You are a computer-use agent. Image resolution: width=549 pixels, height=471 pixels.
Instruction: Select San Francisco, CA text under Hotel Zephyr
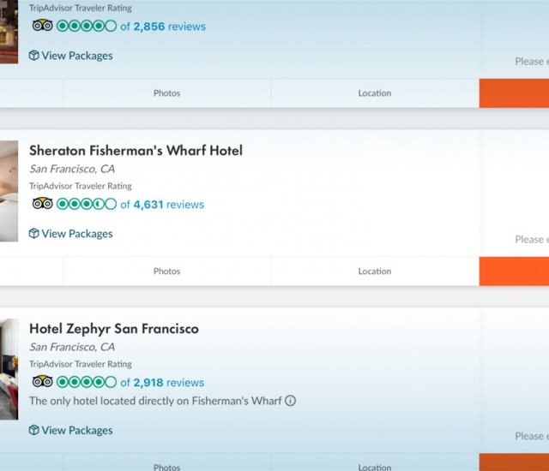pos(72,347)
